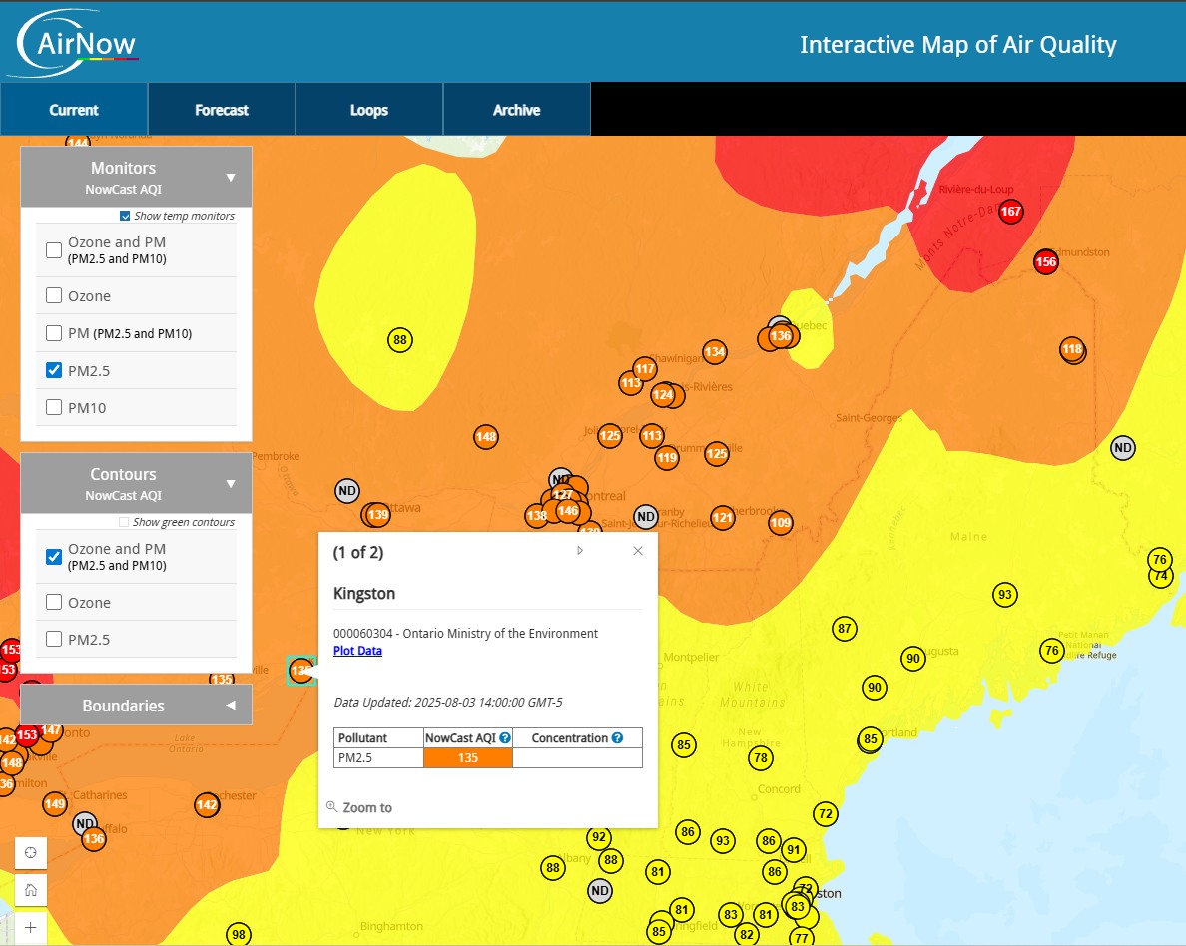1186x946 pixels.
Task: Tick the PM (PM2.5 and PM10) monitors checkbox
Action: 54,332
